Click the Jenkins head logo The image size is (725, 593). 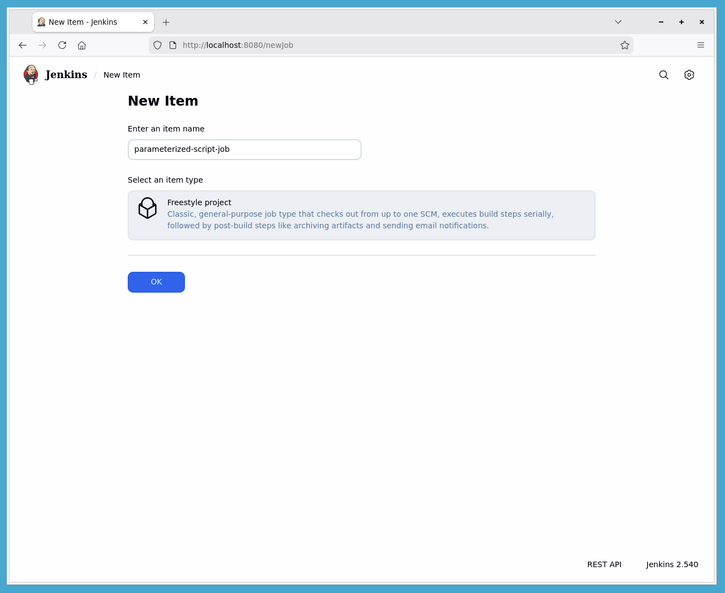tap(31, 74)
